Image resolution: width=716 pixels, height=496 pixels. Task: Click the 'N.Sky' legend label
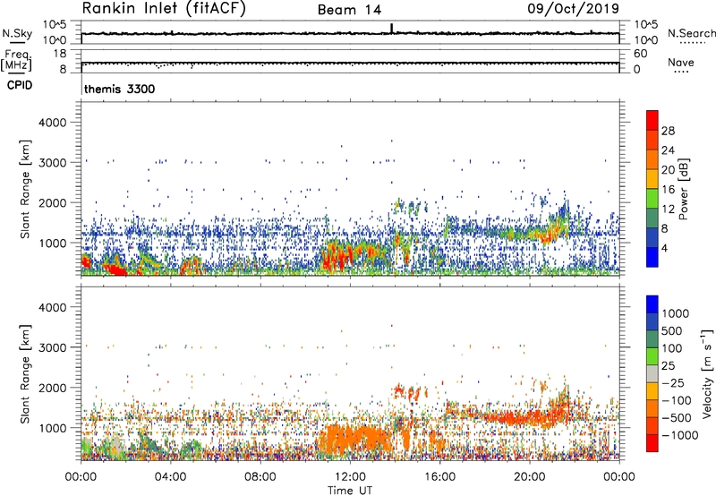(17, 33)
